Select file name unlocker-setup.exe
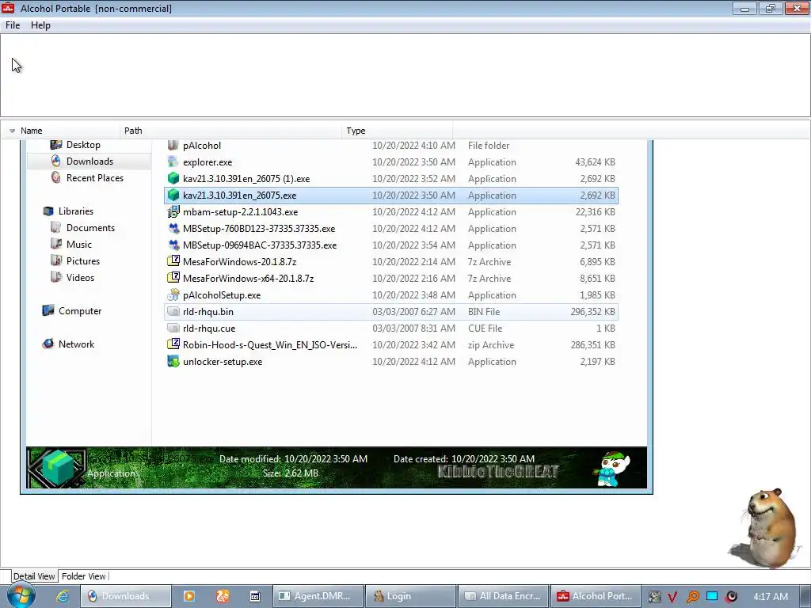 point(223,361)
